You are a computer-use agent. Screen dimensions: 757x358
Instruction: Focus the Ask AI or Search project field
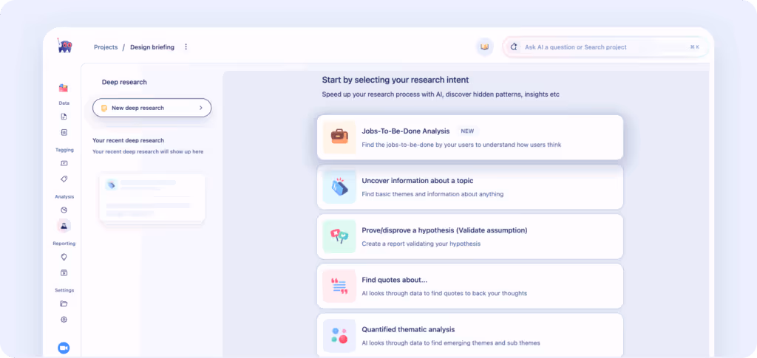point(605,47)
